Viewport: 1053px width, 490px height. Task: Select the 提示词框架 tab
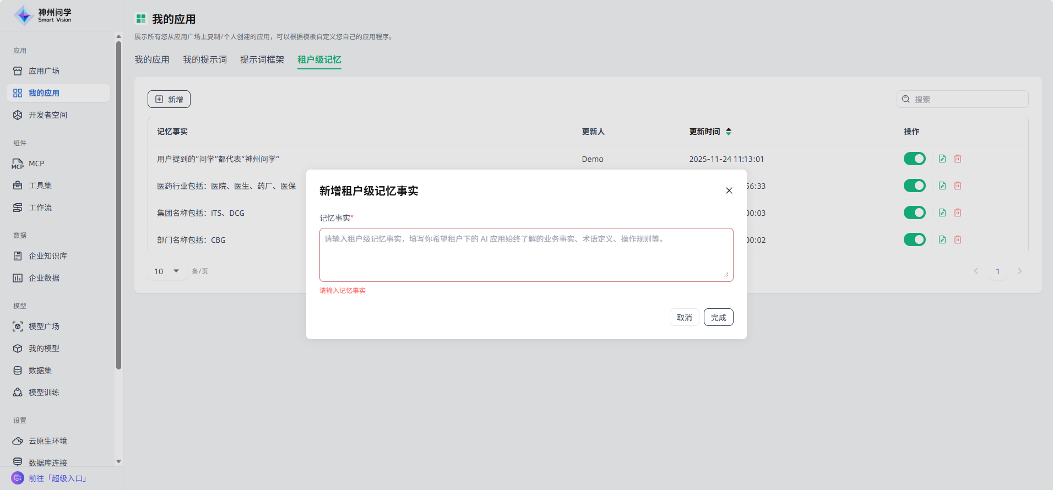pyautogui.click(x=262, y=59)
